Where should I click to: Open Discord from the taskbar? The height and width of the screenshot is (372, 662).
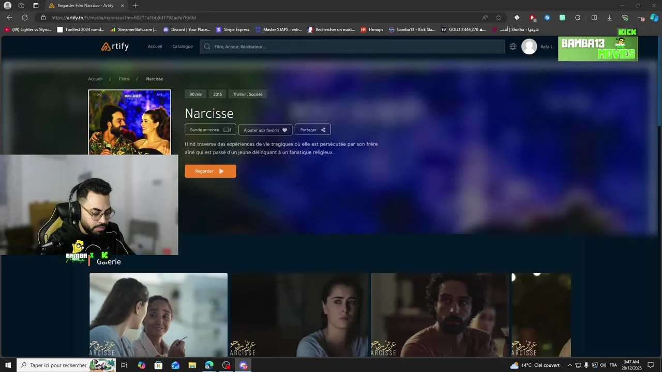click(x=243, y=365)
